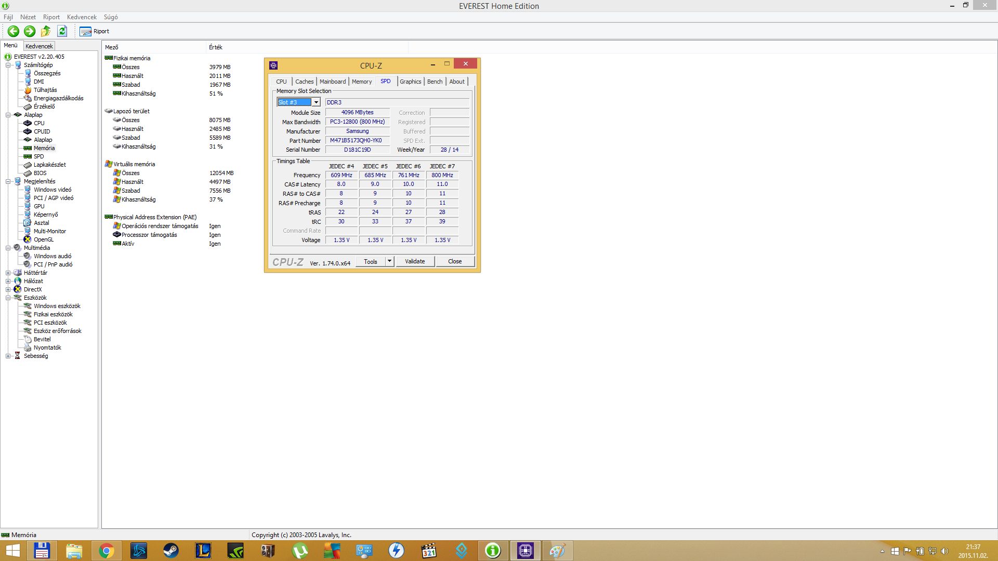Select the Lapozó terület group row
998x561 pixels.
[127, 111]
